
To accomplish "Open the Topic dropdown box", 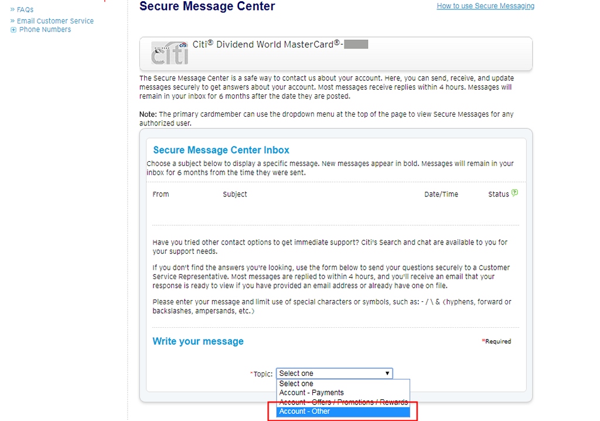I will pyautogui.click(x=335, y=373).
